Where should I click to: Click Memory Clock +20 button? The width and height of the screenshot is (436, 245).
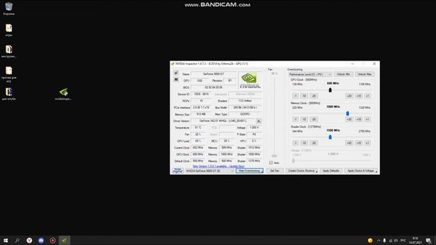click(349, 119)
